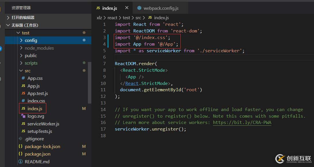The image size is (314, 167).
Task: Open README.md in the explorer
Action: pos(37,162)
